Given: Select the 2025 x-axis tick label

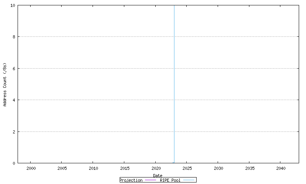Looking at the screenshot, I should tap(187, 168).
